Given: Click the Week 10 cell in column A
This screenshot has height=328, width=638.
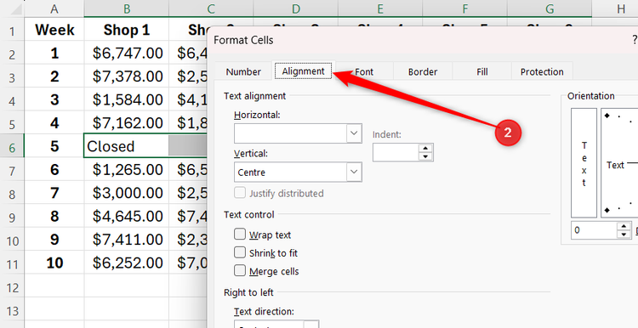Looking at the screenshot, I should click(x=54, y=263).
